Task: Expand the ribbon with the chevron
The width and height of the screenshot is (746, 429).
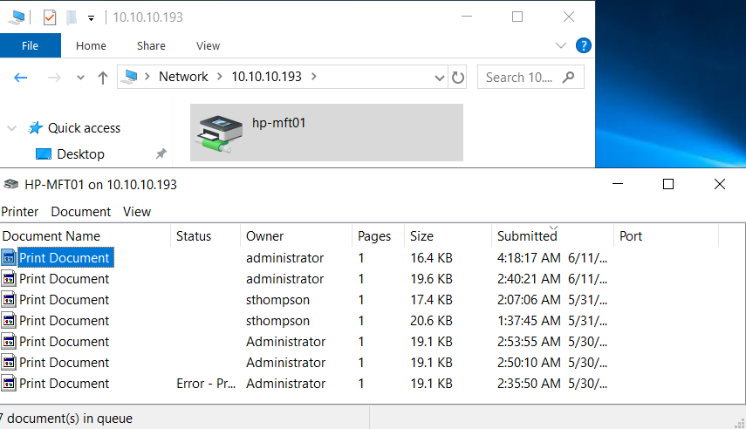Action: click(x=561, y=45)
